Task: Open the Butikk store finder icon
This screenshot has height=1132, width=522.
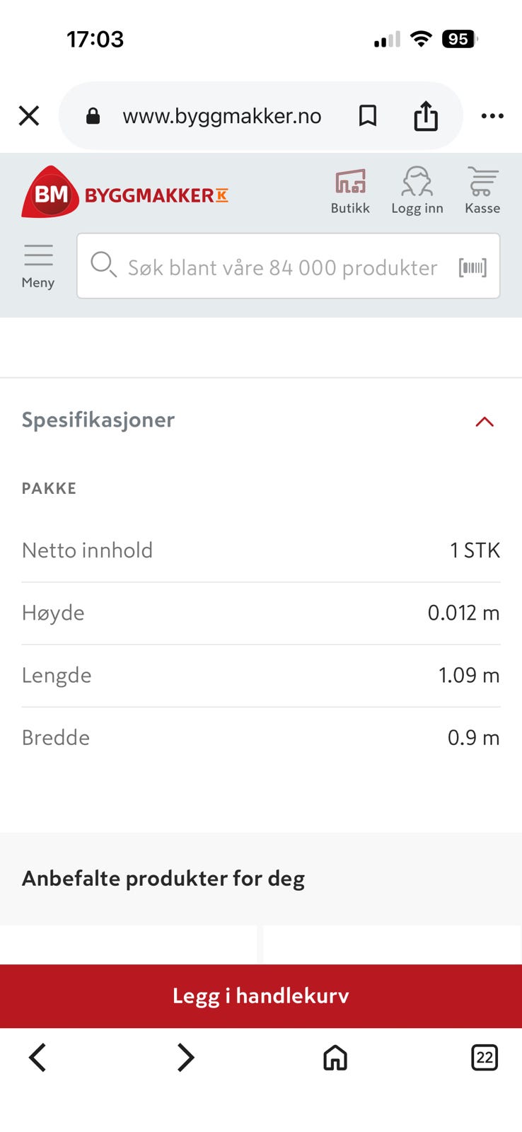Action: click(350, 191)
